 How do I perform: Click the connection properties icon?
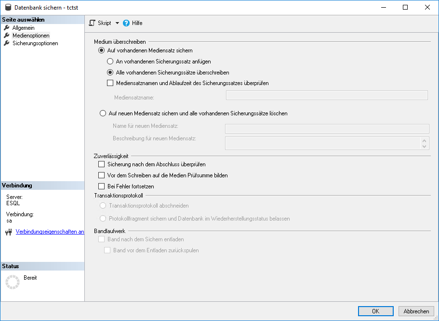click(x=8, y=232)
